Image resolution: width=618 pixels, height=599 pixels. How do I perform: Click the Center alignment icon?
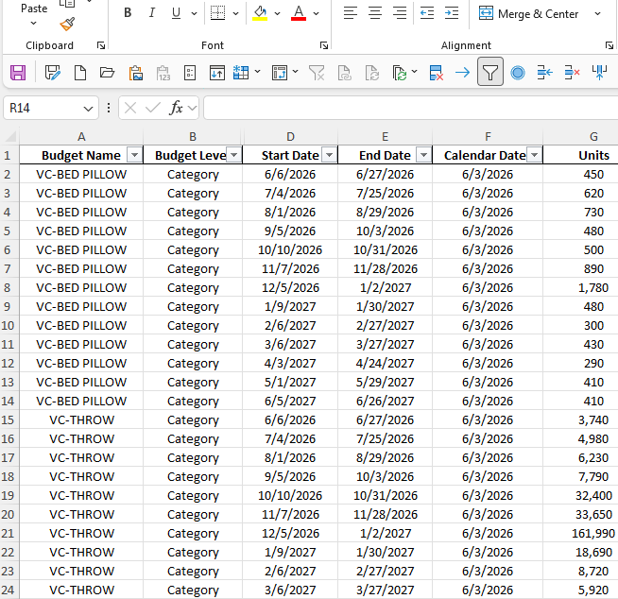pos(375,13)
